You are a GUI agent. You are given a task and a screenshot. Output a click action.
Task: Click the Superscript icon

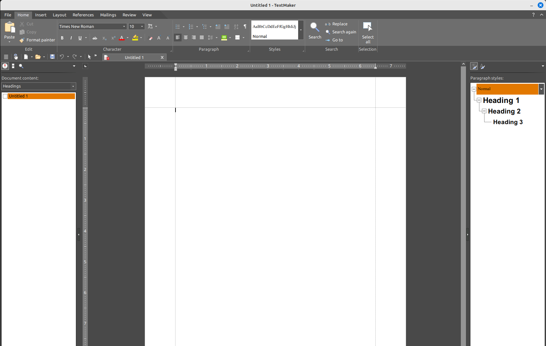pos(113,38)
